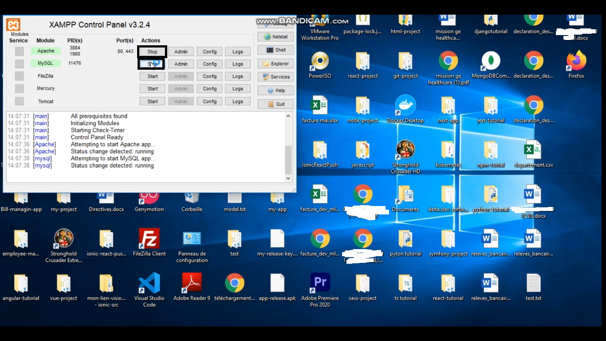This screenshot has height=341, width=606.
Task: Select the Adobe Reader 9 shortcut
Action: coord(192,287)
